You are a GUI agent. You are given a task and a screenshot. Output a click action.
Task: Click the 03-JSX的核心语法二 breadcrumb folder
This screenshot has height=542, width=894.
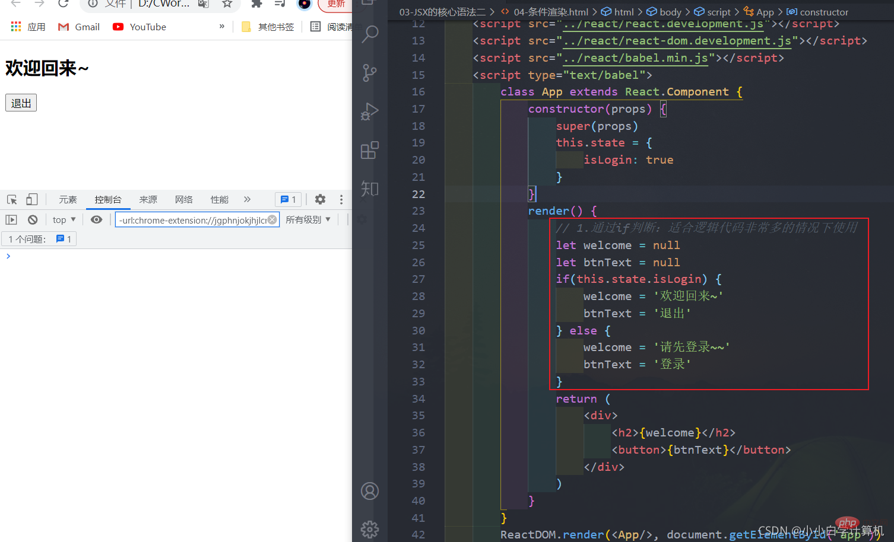[442, 12]
